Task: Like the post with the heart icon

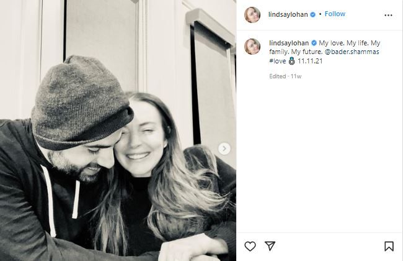Action: click(250, 246)
